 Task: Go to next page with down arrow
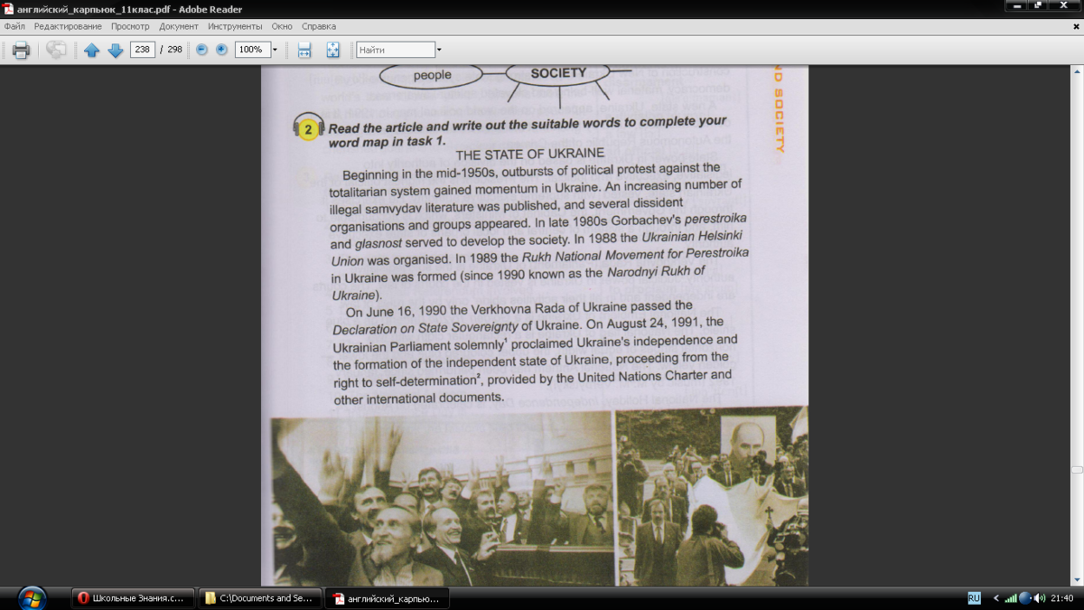[116, 51]
